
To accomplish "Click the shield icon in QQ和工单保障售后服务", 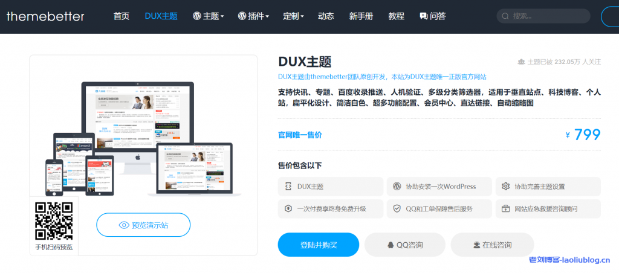I will click(397, 209).
